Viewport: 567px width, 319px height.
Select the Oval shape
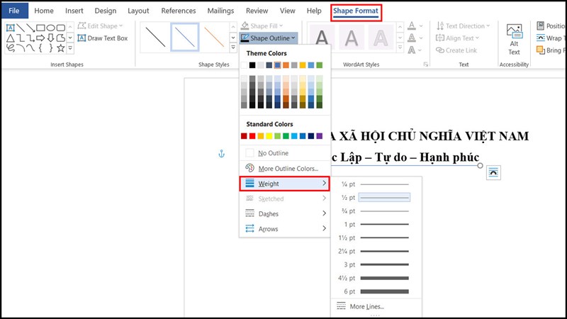pyautogui.click(x=50, y=28)
